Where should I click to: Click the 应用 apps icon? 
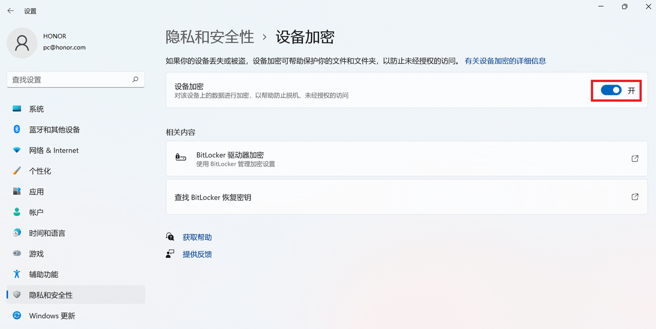coord(17,192)
